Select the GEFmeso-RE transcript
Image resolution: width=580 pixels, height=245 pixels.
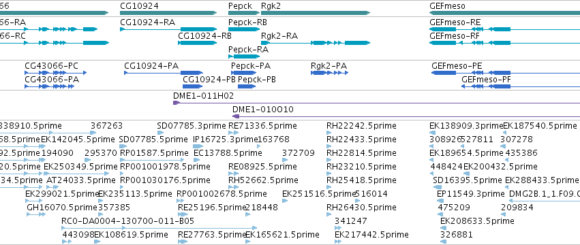(x=504, y=29)
